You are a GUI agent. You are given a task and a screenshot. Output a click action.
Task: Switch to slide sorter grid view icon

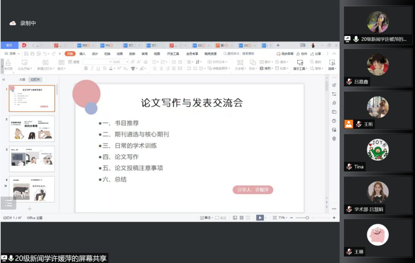click(x=242, y=218)
